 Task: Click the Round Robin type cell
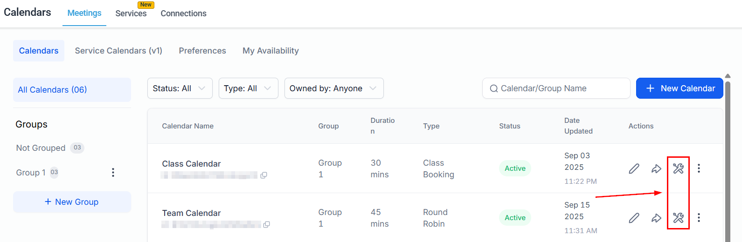[x=435, y=218]
